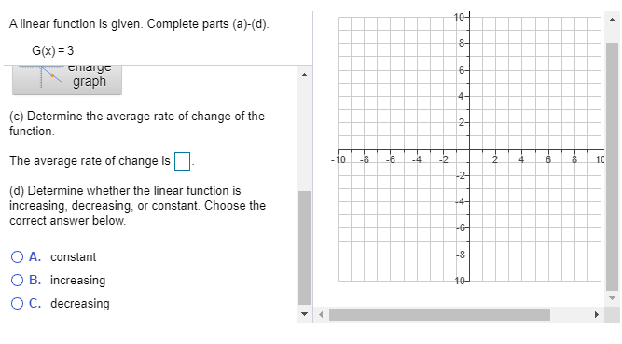
Task: Click the enlarge graph icon button
Action: click(66, 80)
